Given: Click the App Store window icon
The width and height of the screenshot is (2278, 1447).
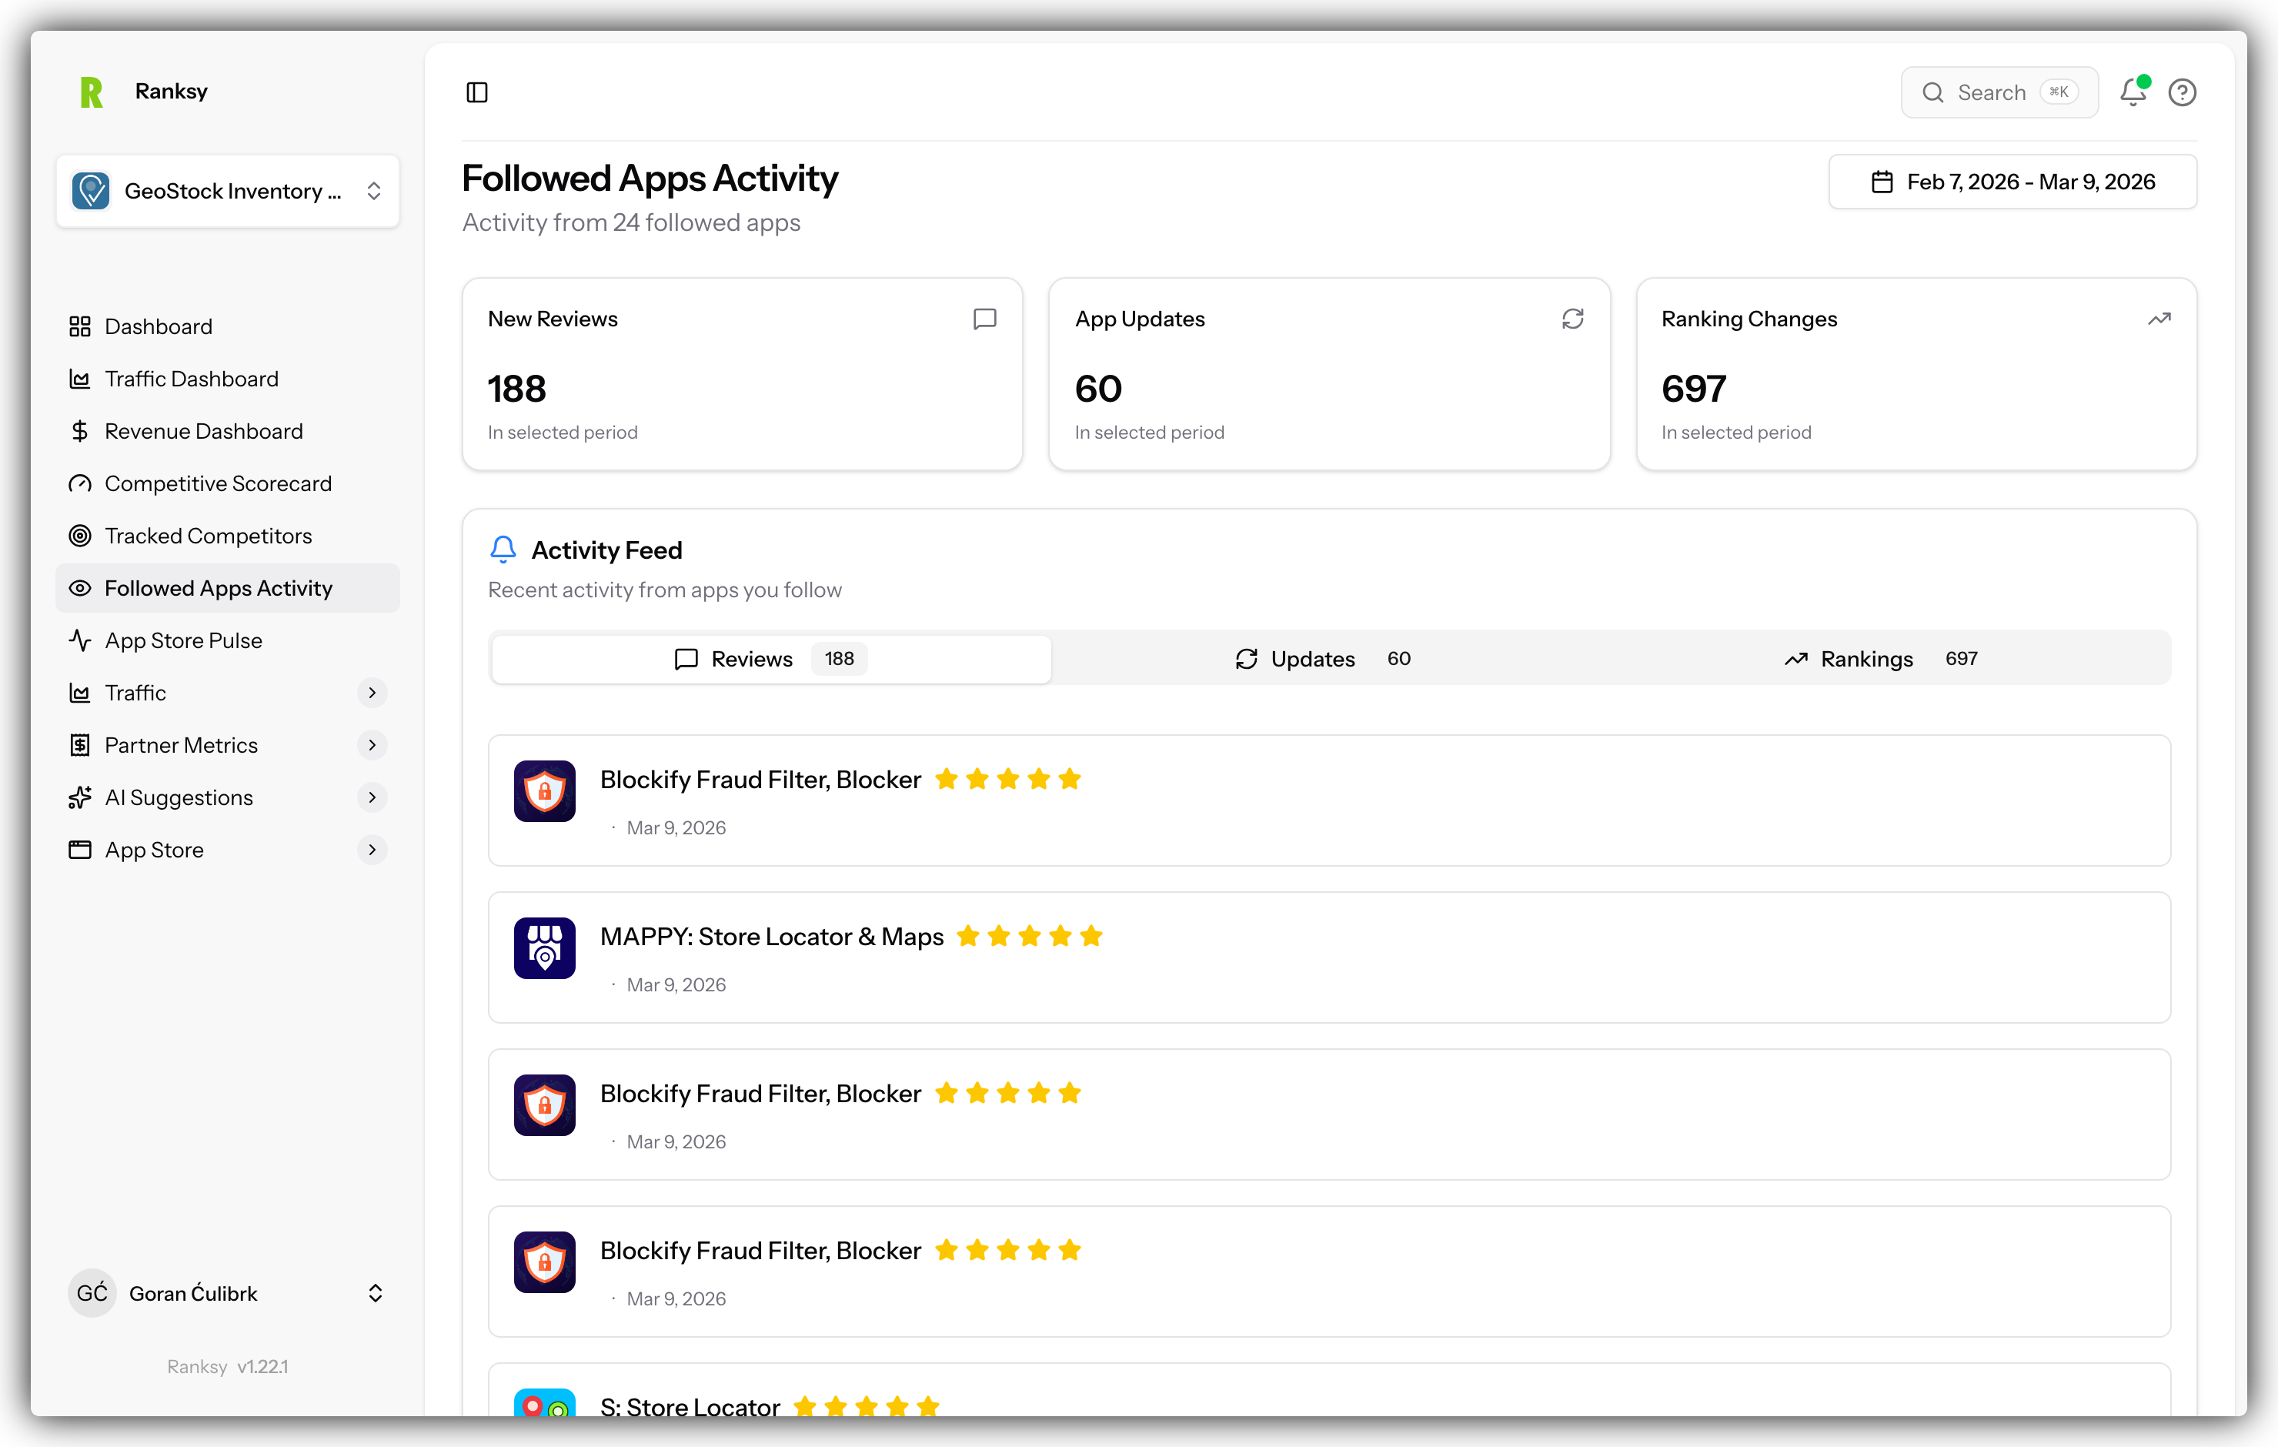Looking at the screenshot, I should 79,850.
